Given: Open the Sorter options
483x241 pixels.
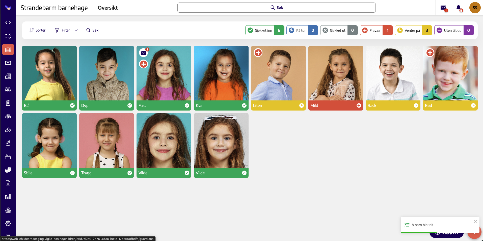Looking at the screenshot, I should click(x=37, y=30).
